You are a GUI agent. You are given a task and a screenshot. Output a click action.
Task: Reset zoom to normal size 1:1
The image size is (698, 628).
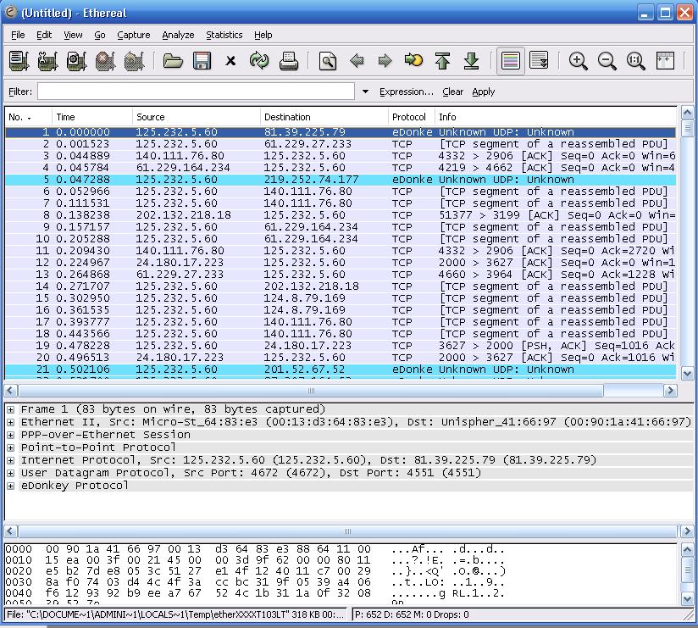click(x=635, y=60)
